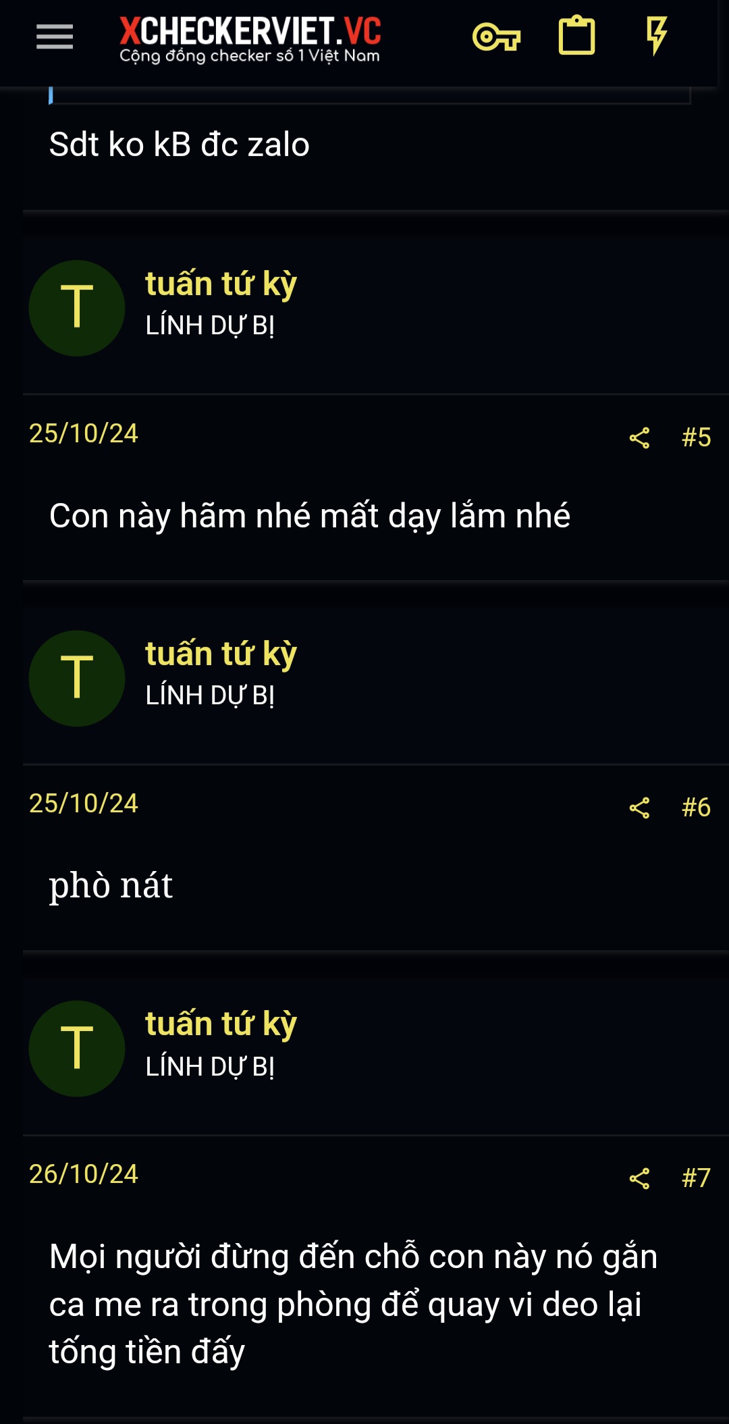This screenshot has width=729, height=1424.
Task: Open permalink #5 of the post
Action: tap(696, 438)
